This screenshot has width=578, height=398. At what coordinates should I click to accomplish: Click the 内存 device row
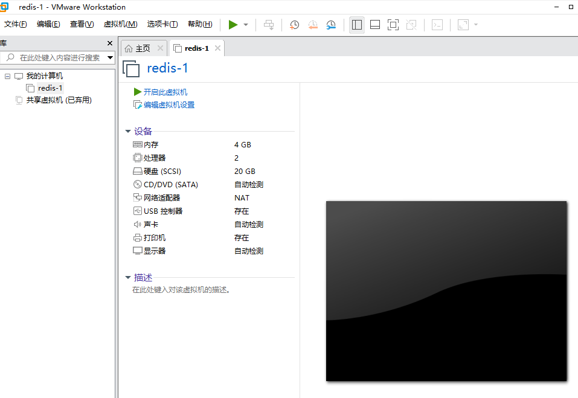(213, 145)
